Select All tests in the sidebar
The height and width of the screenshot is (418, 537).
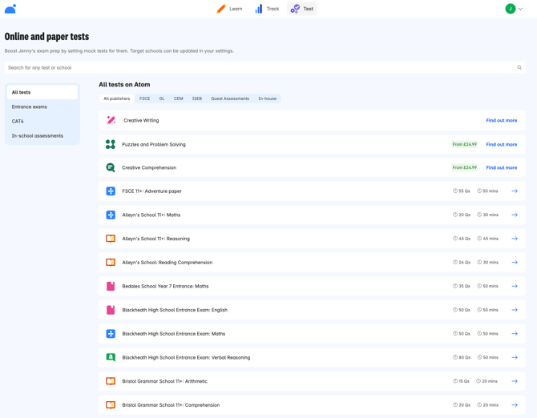(x=42, y=92)
